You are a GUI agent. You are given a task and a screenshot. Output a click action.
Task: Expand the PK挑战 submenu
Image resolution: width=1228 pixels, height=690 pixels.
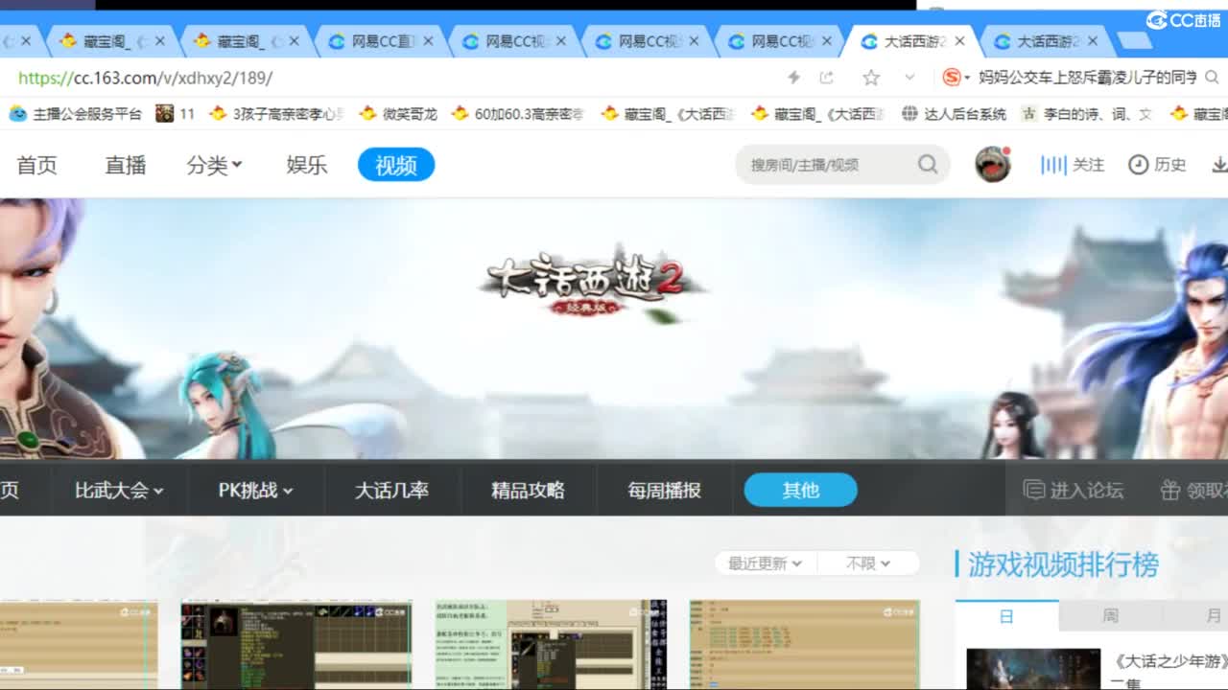[x=255, y=490]
